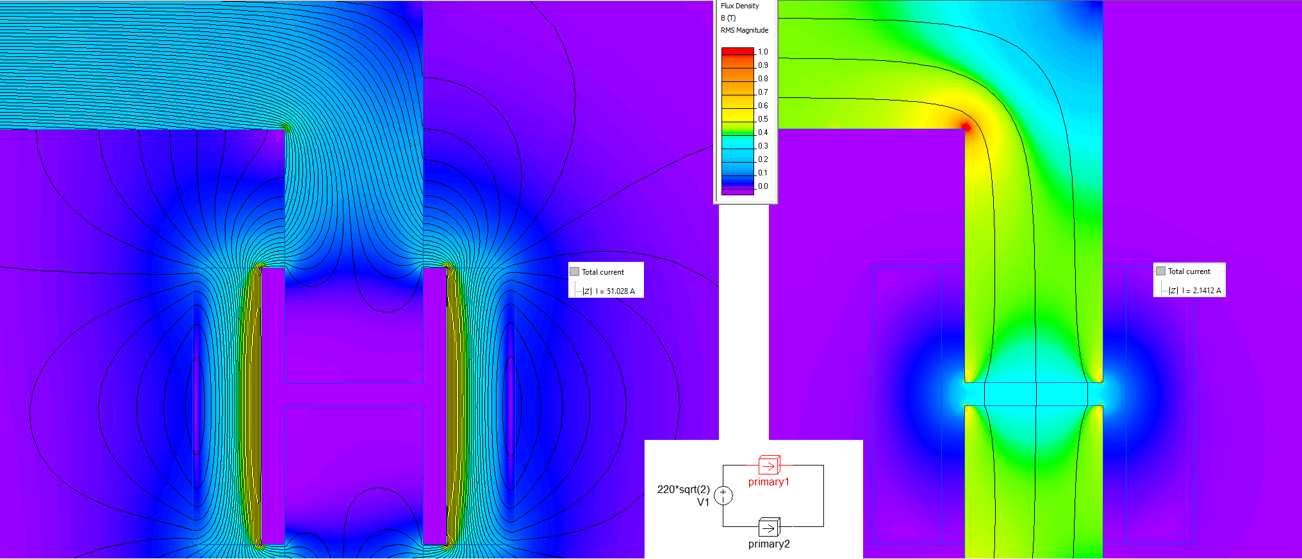Click gray icon beside Total current above 51.028 A
The width and height of the screenshot is (1302, 559).
click(575, 271)
